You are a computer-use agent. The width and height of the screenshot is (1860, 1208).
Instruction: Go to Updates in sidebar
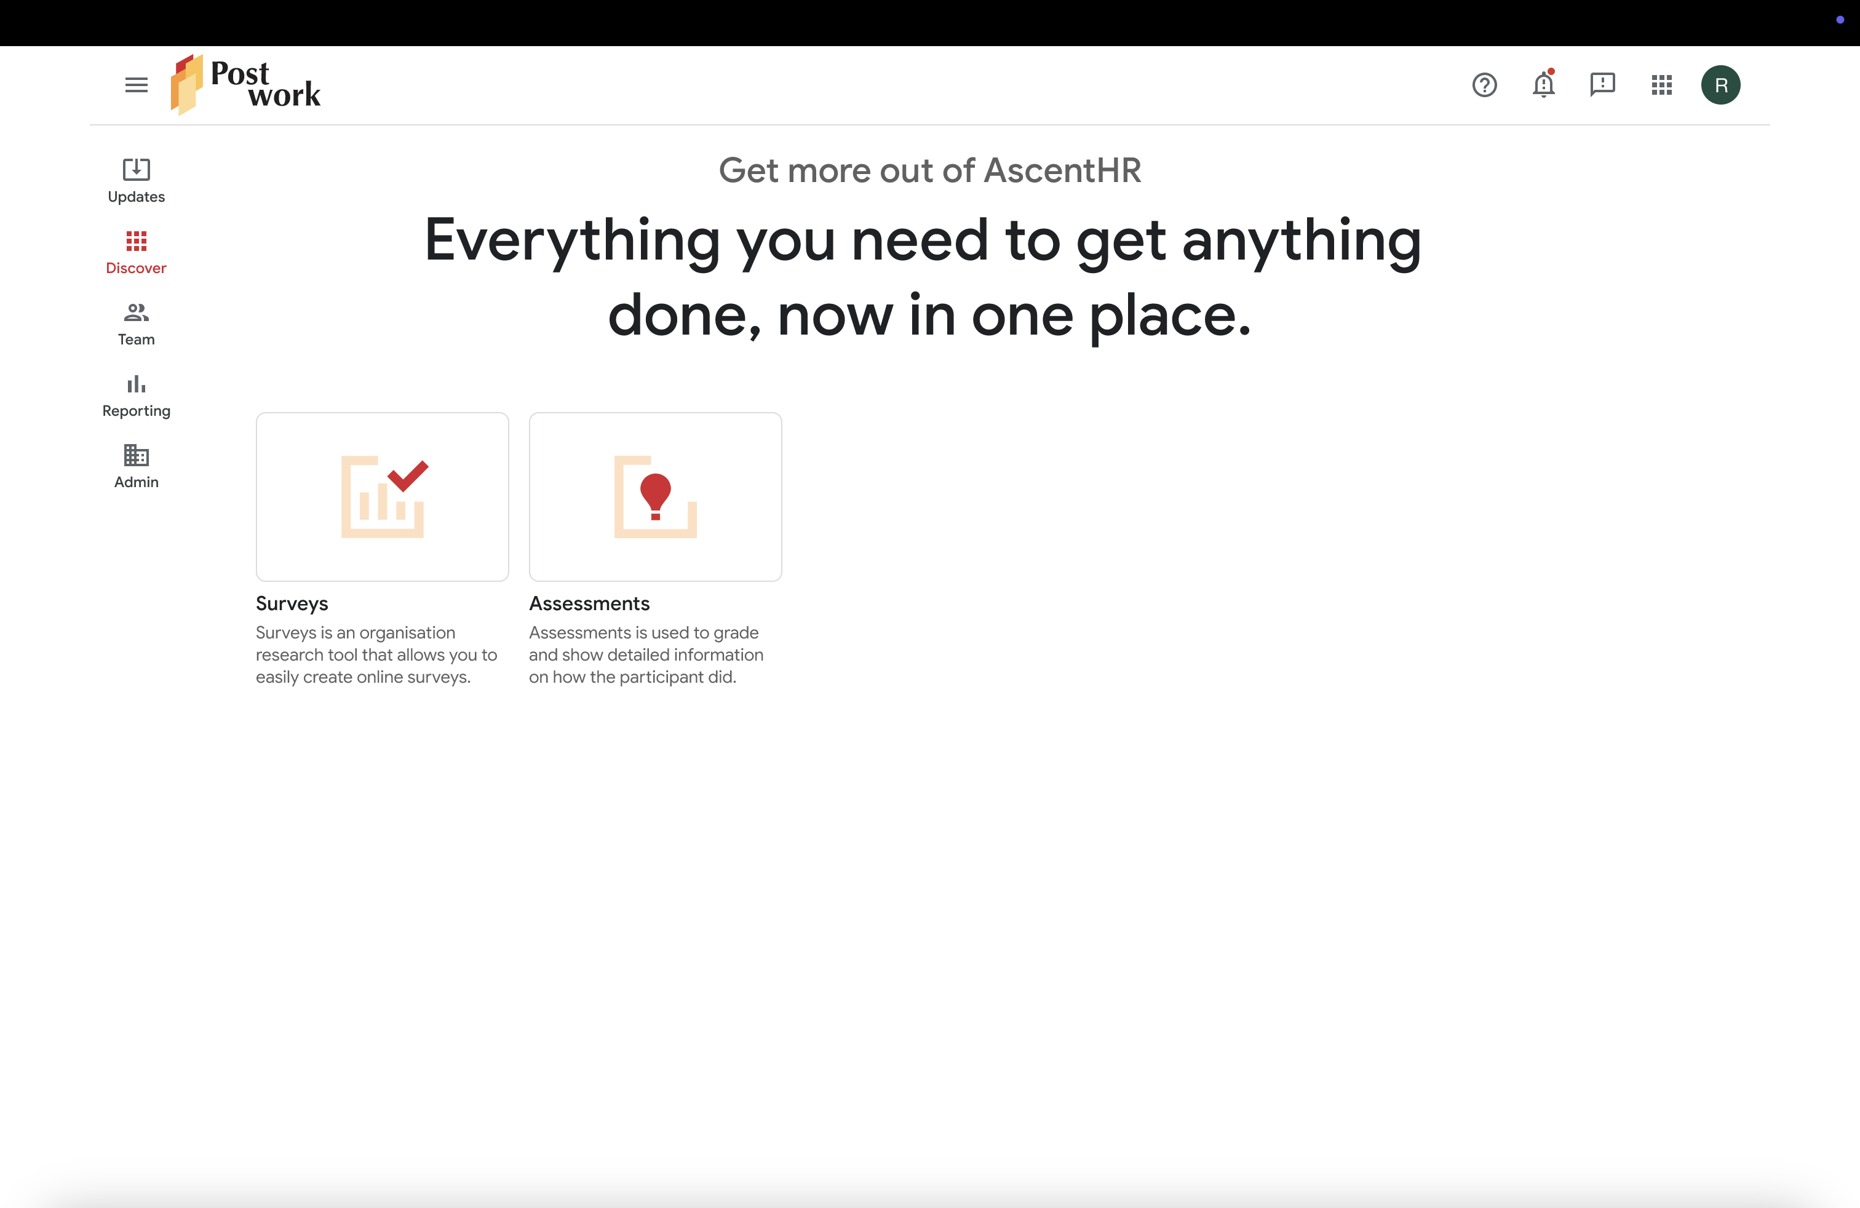136,181
